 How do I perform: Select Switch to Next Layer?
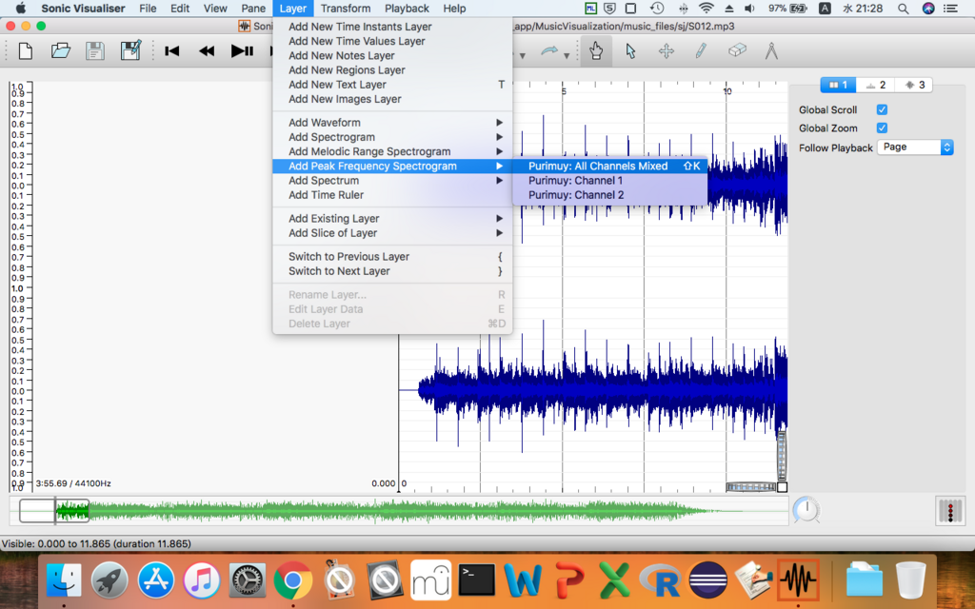(x=392, y=271)
